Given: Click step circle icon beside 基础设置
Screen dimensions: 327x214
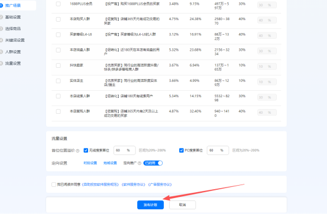Looking at the screenshot, I should point(1,17).
